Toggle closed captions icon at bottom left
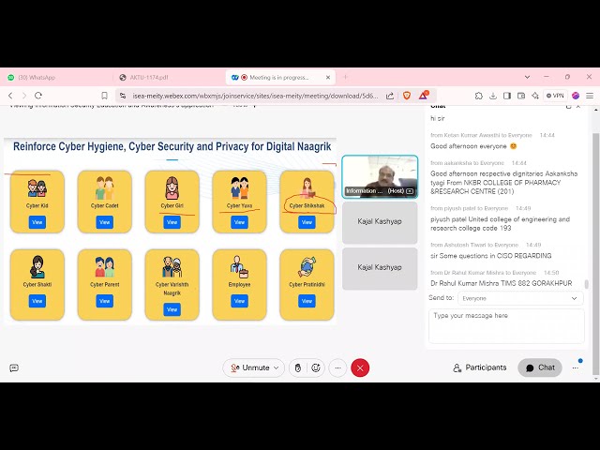Viewport: 600px width, 450px height. pyautogui.click(x=14, y=368)
